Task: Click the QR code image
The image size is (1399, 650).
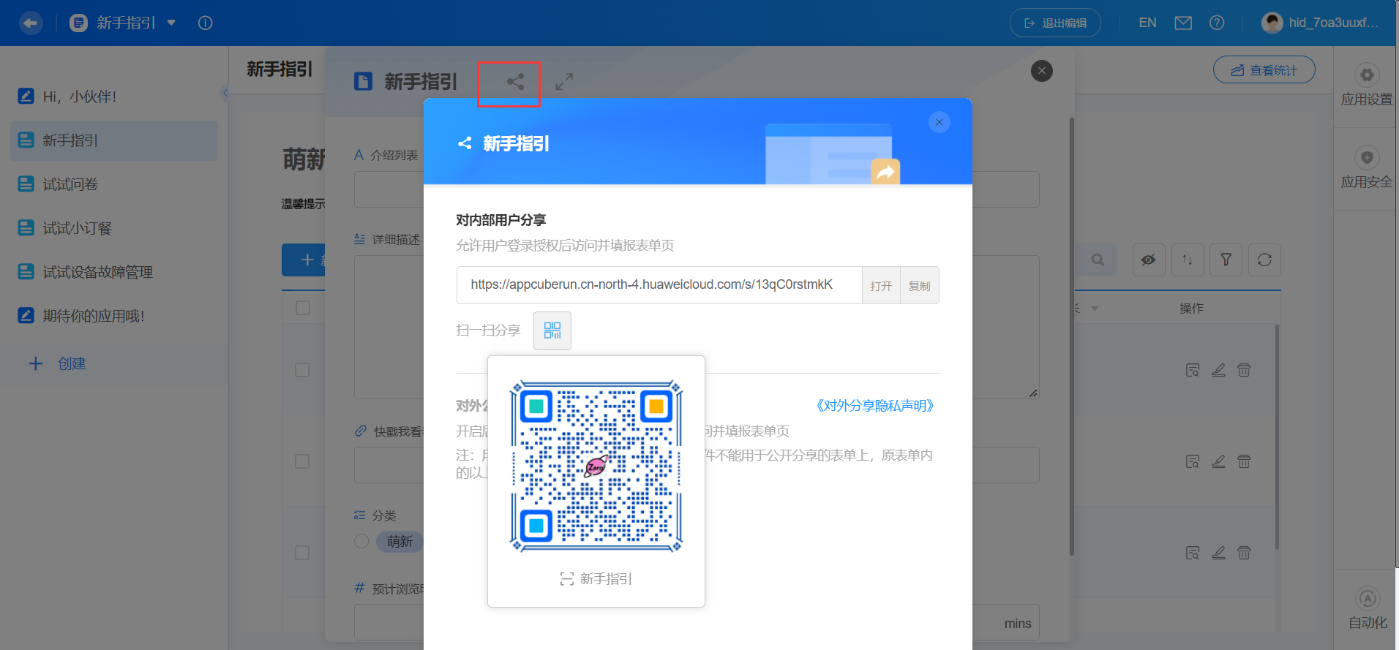Action: (x=596, y=466)
